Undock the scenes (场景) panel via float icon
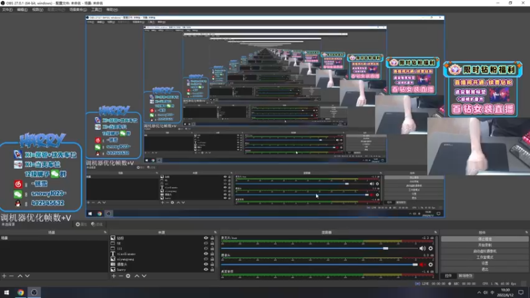 coord(105,232)
